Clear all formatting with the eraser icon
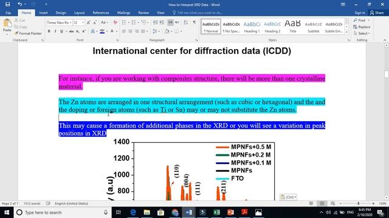Screen dimensions: 389x218 click(115, 22)
